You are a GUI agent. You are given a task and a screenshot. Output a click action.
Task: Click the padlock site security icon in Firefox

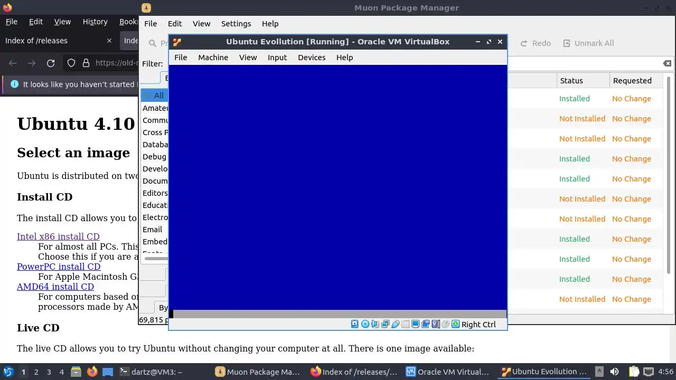[x=86, y=63]
